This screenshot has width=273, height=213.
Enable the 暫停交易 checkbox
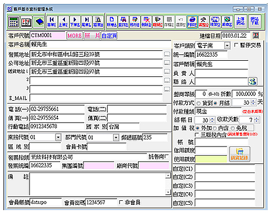236,45
